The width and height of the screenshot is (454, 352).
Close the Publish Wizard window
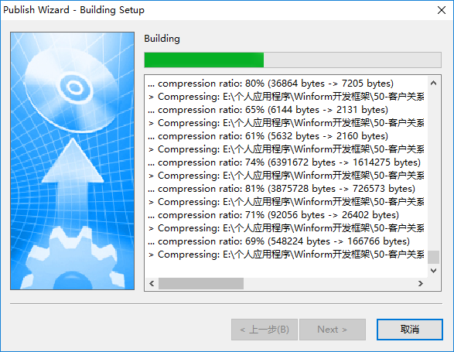pyautogui.click(x=442, y=10)
